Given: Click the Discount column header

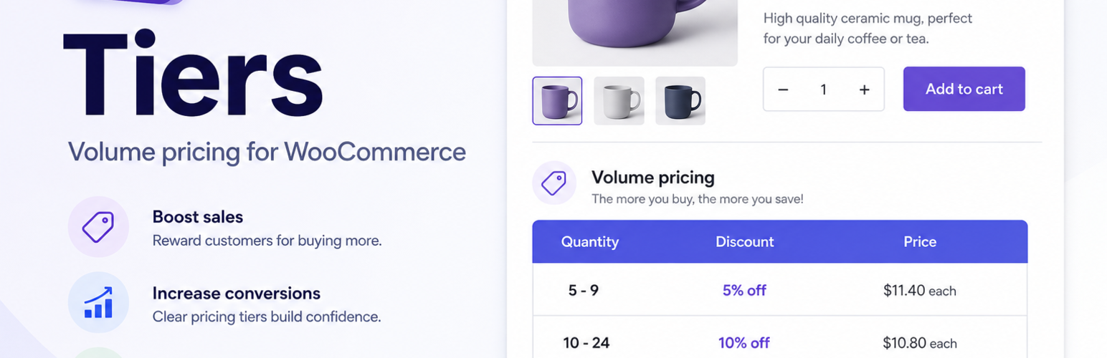Looking at the screenshot, I should coord(744,242).
